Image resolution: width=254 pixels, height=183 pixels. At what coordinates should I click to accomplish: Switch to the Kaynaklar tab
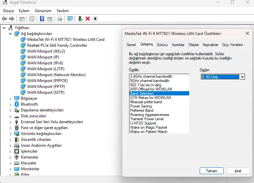tap(210, 45)
